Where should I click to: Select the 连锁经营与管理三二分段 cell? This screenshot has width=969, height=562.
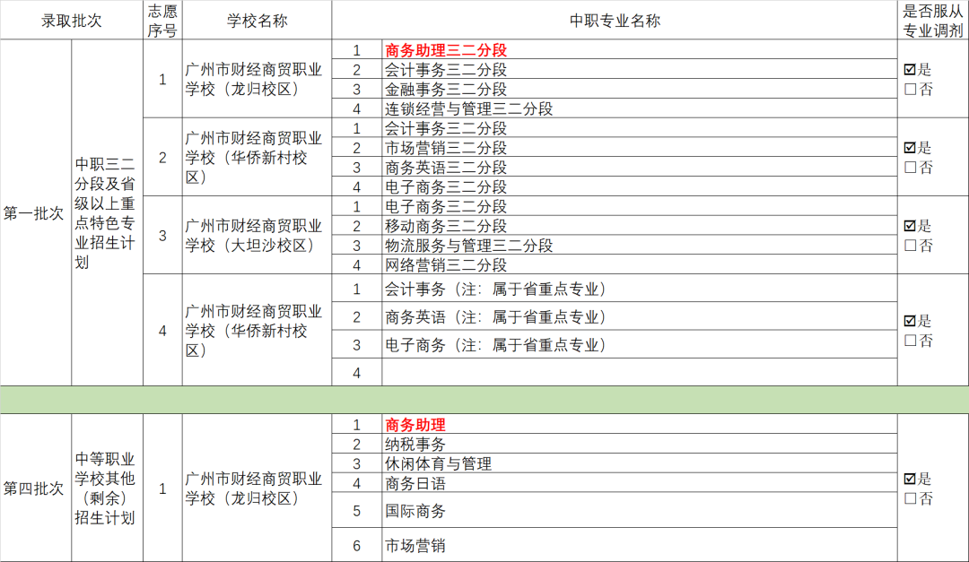tap(468, 109)
